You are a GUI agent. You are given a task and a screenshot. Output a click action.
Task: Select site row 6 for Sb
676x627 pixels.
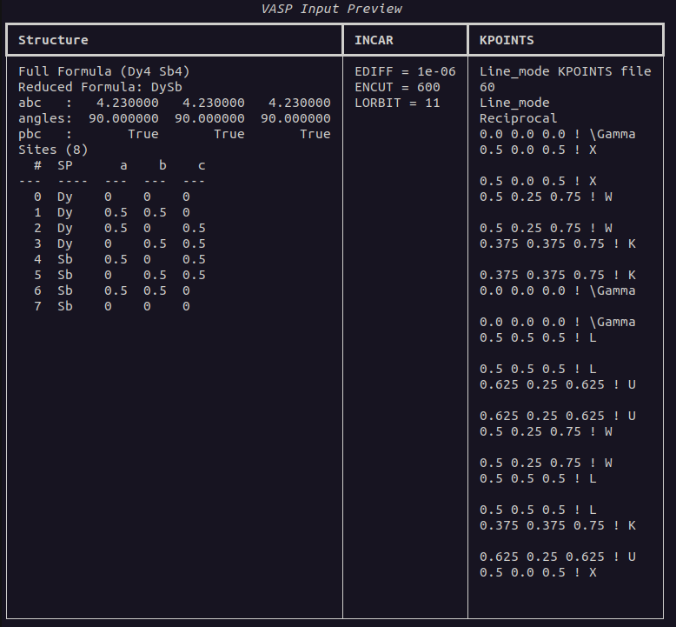coord(112,290)
